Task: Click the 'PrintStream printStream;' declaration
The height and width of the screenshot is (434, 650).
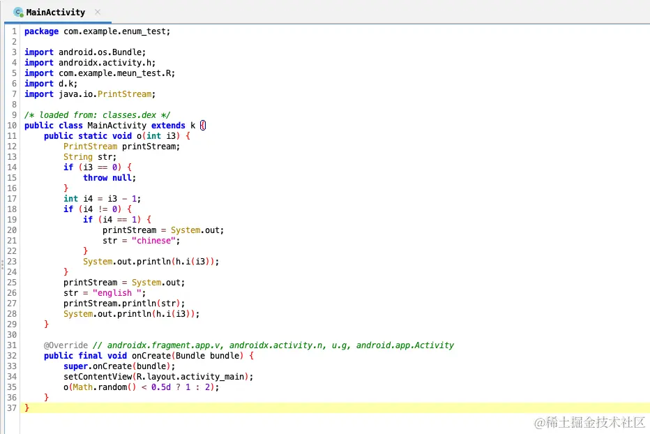Action: [x=121, y=147]
